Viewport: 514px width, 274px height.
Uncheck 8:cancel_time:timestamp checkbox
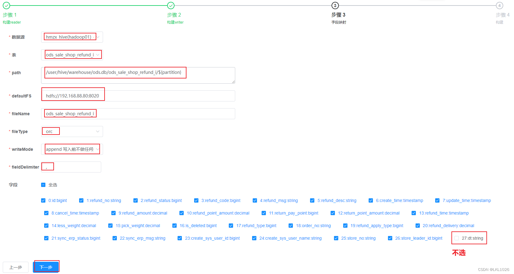(46, 213)
